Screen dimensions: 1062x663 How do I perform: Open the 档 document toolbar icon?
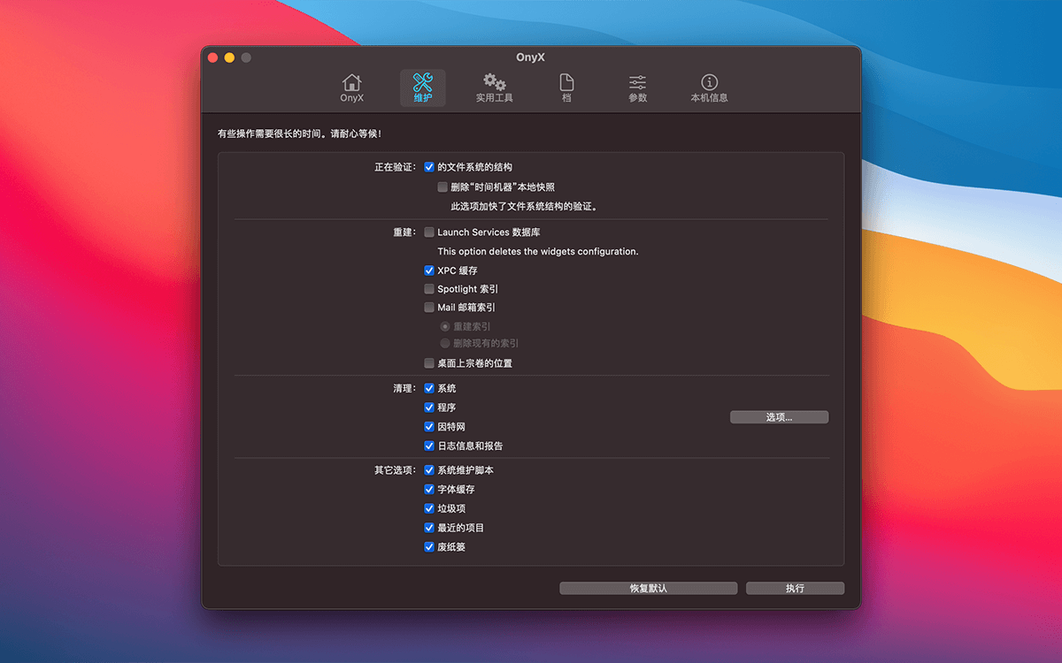click(566, 88)
